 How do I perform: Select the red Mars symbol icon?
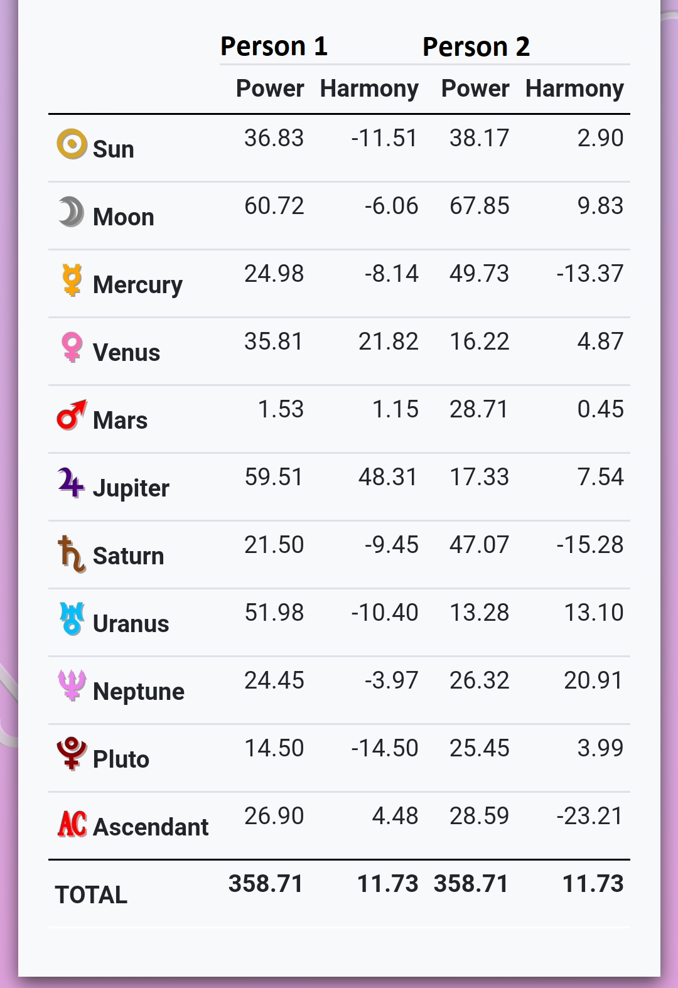point(72,415)
